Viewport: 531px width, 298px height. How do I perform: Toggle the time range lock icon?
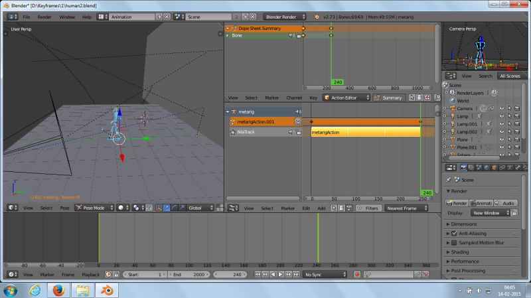point(116,274)
